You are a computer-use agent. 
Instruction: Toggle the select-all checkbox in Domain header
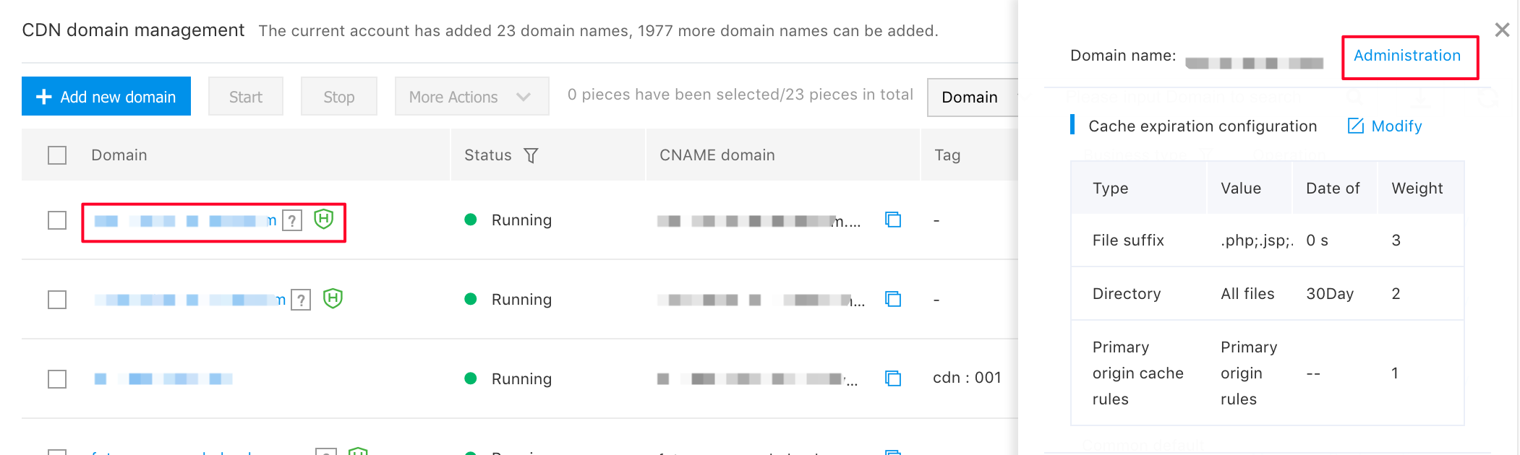(57, 155)
